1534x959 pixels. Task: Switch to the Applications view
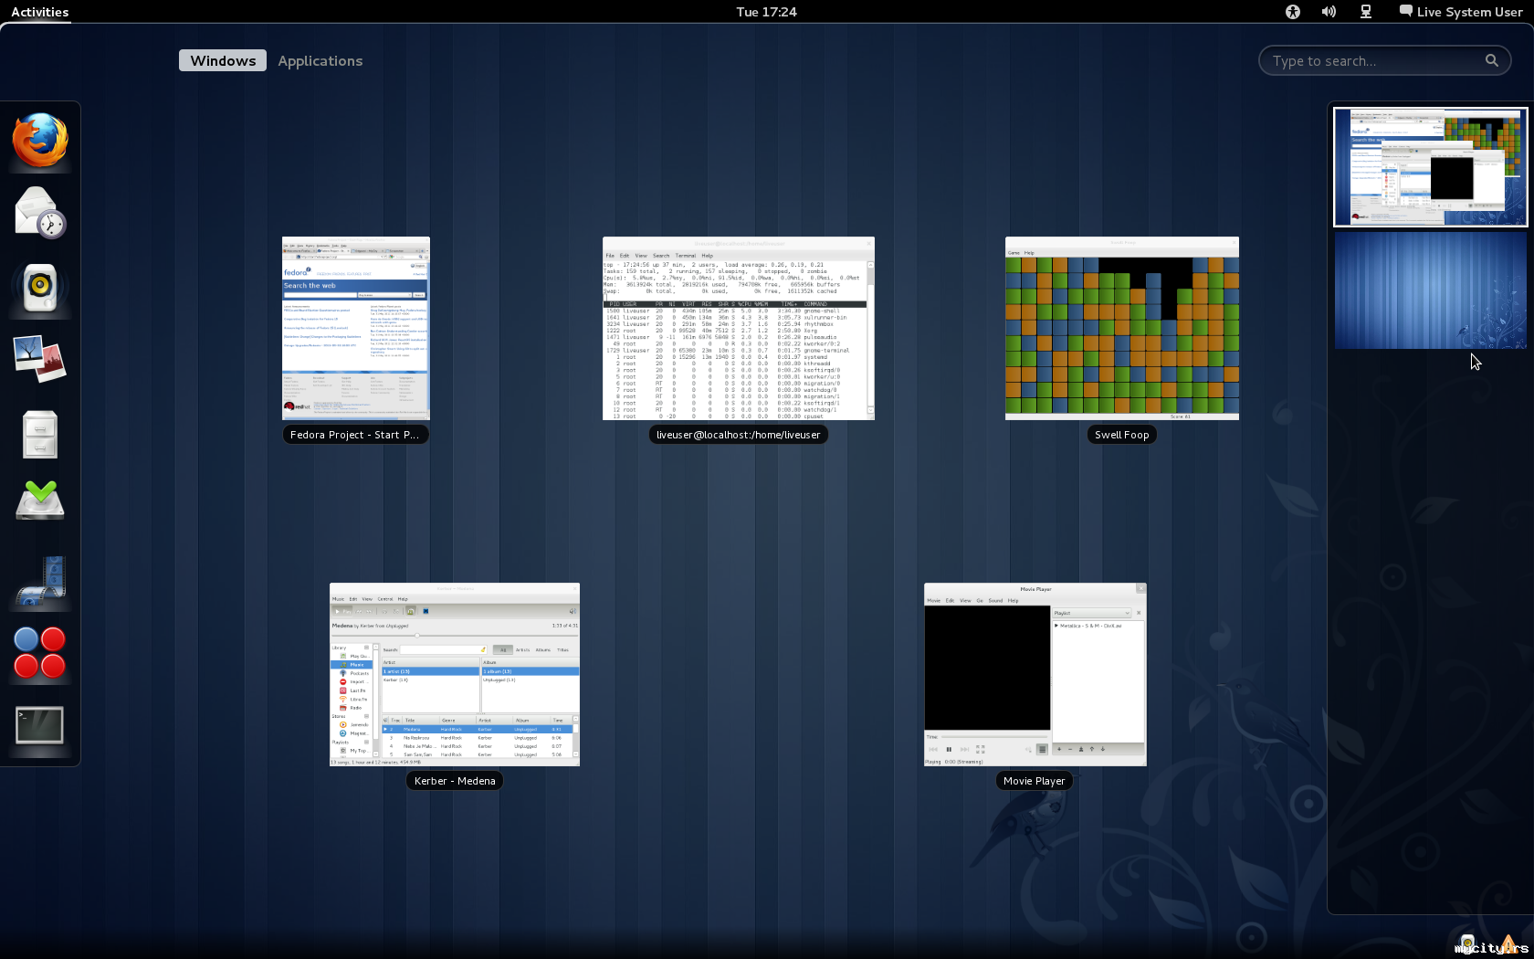coord(320,61)
